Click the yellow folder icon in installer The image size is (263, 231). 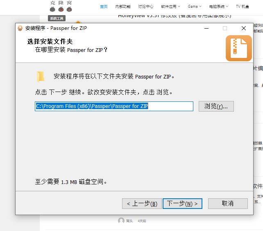(41, 77)
